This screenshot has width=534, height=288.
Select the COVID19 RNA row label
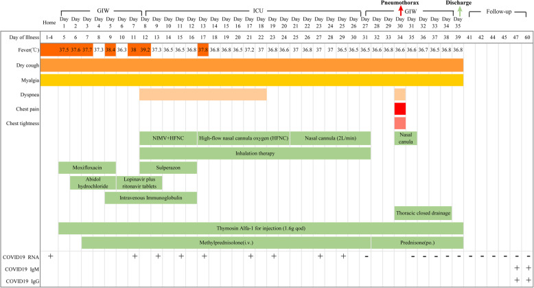pyautogui.click(x=21, y=257)
